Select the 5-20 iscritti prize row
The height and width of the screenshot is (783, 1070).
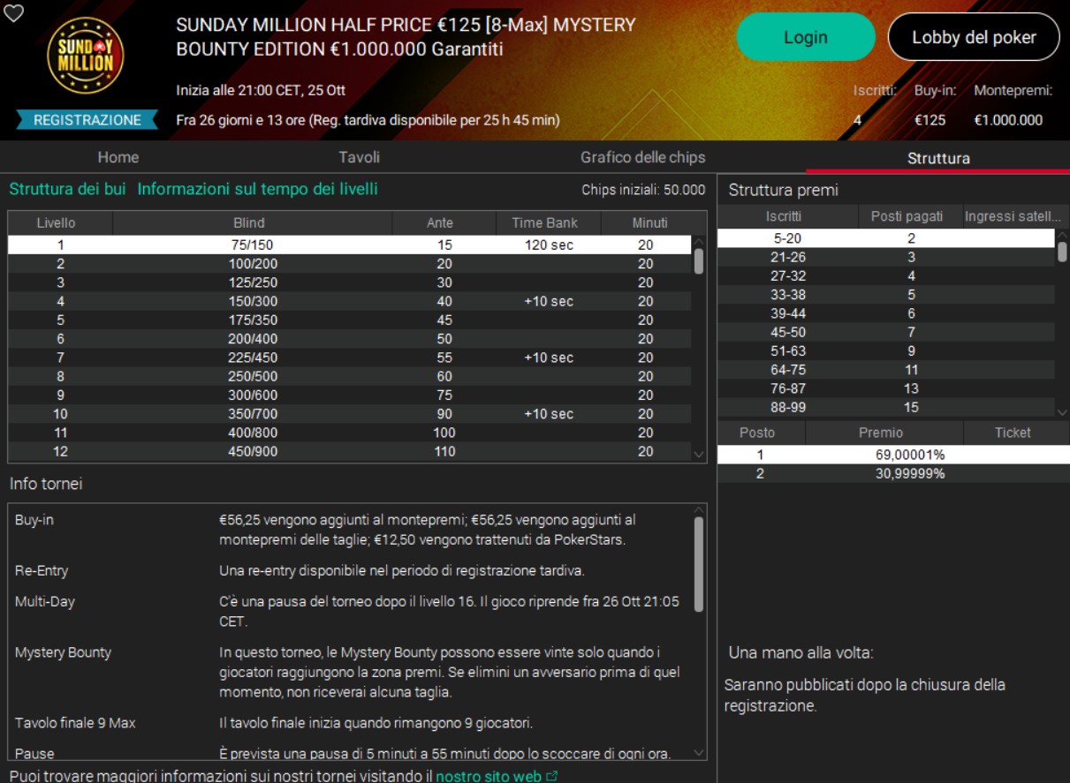(886, 238)
